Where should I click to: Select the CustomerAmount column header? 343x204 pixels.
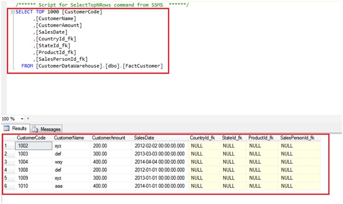coord(111,138)
